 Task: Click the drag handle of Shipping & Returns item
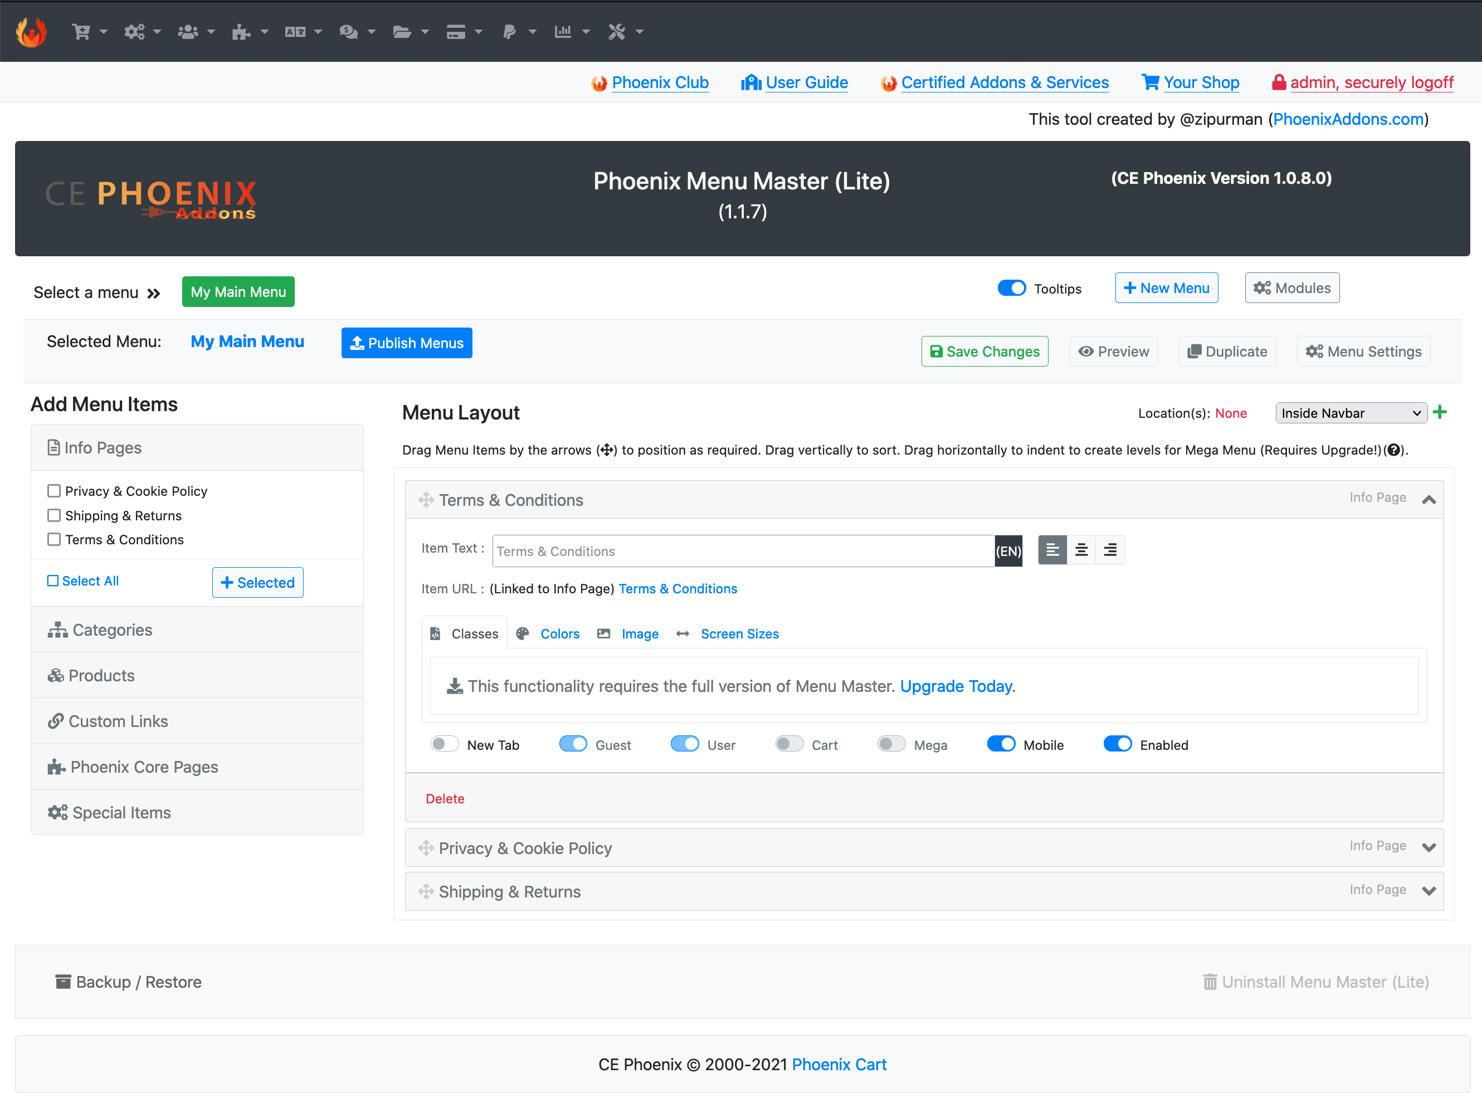point(426,891)
